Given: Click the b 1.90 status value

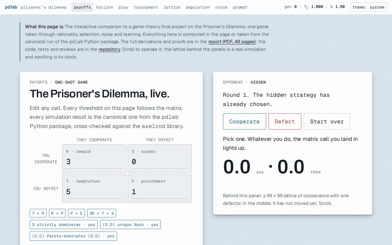Looking at the screenshot, I should coord(337,7).
